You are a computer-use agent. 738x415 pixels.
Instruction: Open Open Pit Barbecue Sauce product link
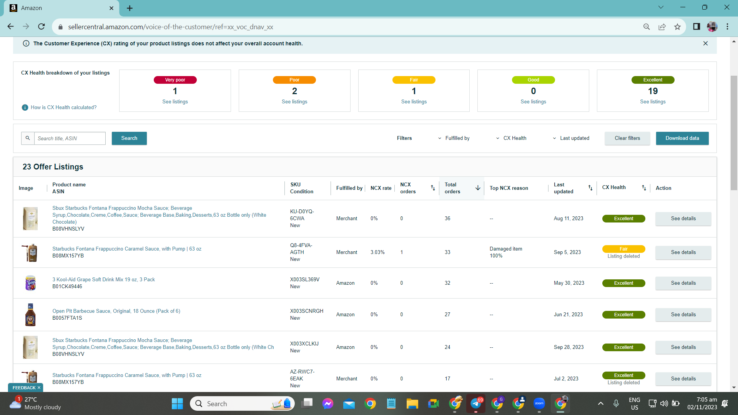point(116,311)
